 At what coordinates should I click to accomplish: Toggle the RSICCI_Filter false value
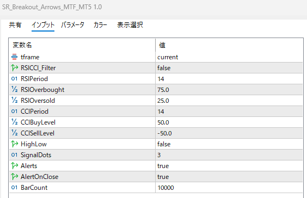pos(229,68)
